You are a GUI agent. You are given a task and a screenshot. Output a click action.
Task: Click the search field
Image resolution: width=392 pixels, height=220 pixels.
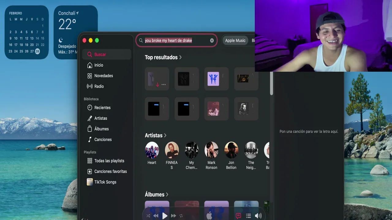click(x=177, y=40)
